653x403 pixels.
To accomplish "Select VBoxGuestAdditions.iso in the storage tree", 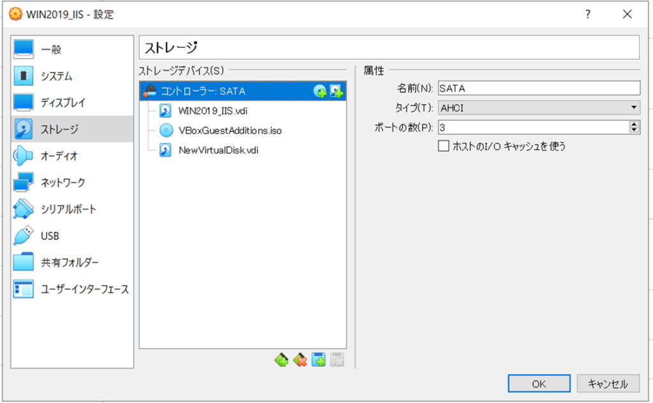I will (230, 131).
